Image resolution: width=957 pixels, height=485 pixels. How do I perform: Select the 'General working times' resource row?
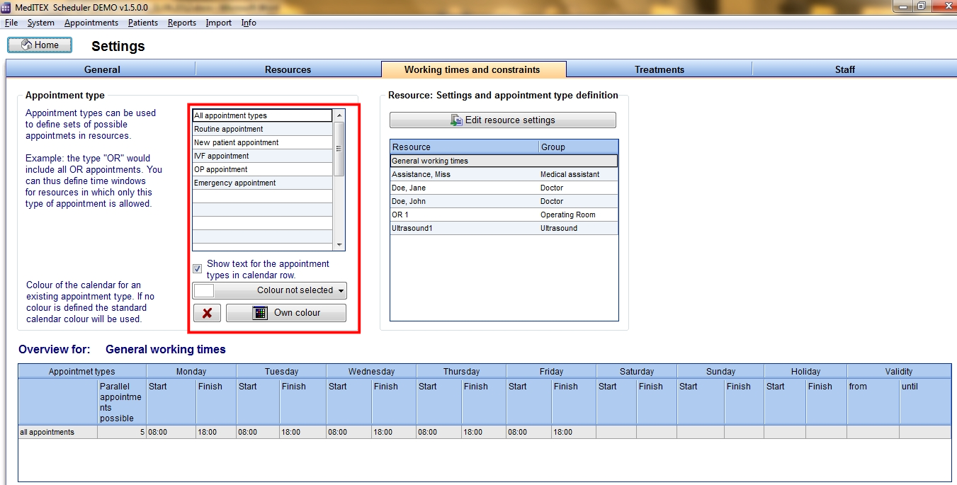[x=504, y=161]
